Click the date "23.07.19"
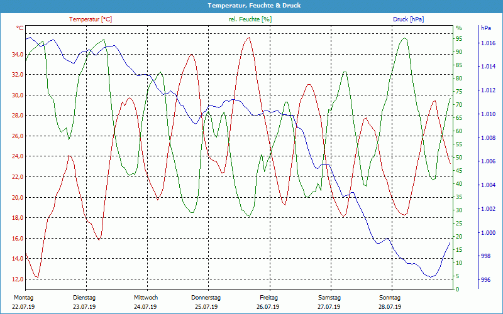The image size is (503, 314). pyautogui.click(x=84, y=307)
